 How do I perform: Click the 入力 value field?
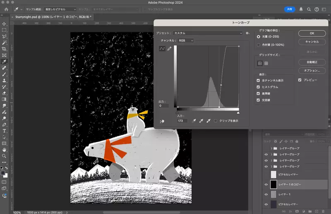coord(182,121)
